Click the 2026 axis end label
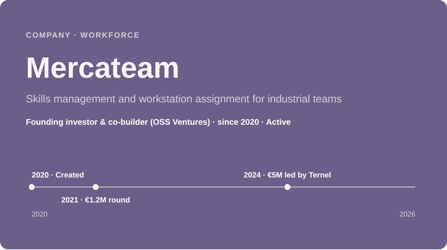Screen dimensions: 447x250 (407, 214)
